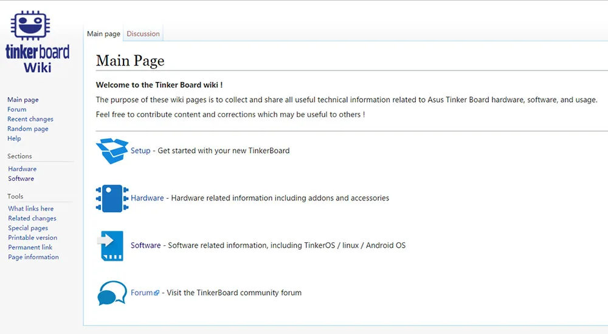Open the Hardware link in main content
The width and height of the screenshot is (608, 334).
pos(147,198)
